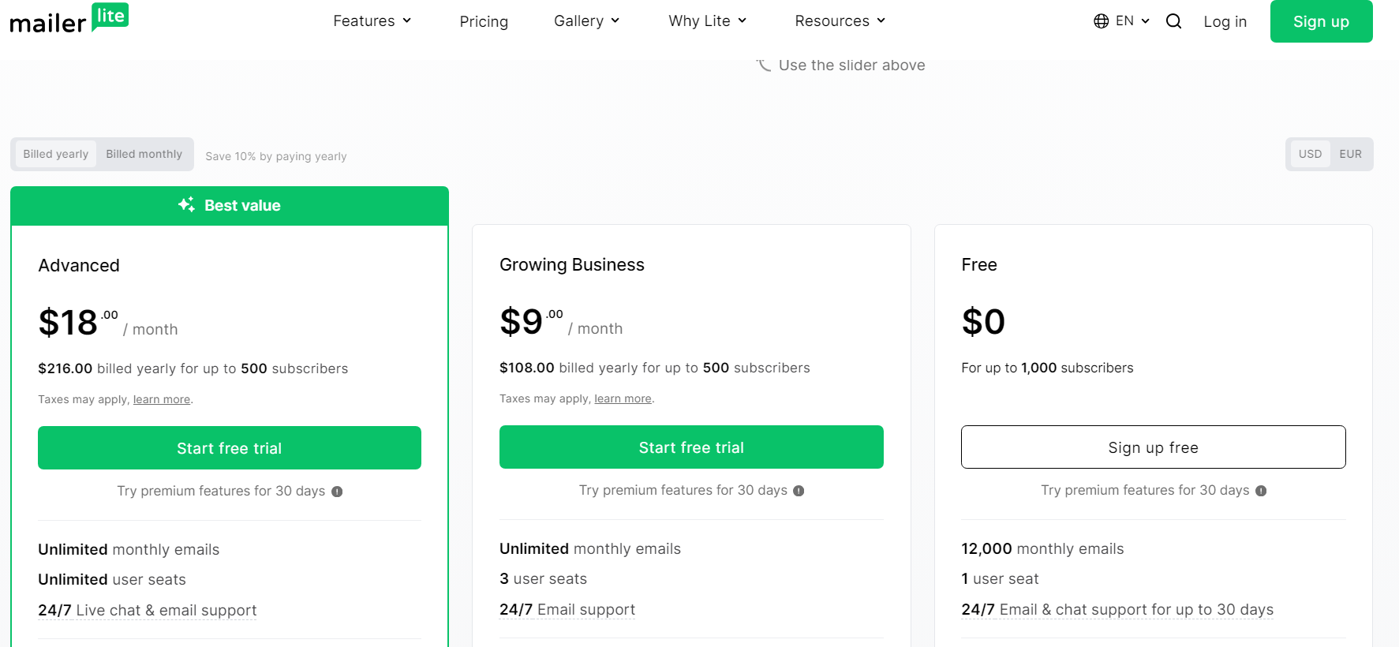Expand the Why Lite menu
Image resolution: width=1399 pixels, height=647 pixels.
click(707, 21)
